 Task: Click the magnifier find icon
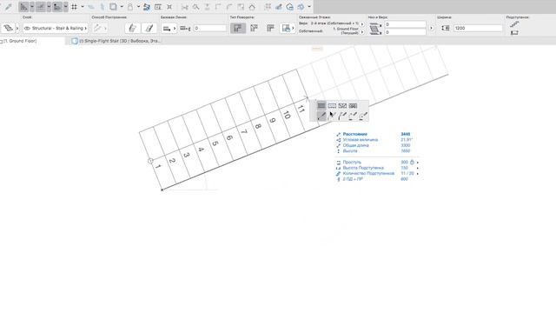pyautogui.click(x=195, y=7)
